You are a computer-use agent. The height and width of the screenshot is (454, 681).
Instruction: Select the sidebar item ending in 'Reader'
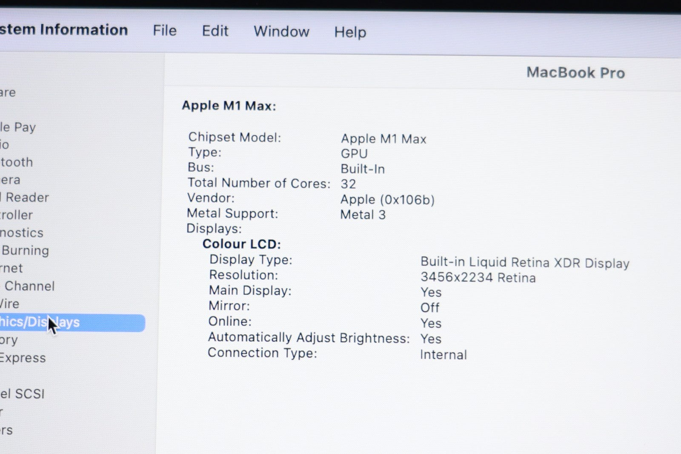click(x=24, y=197)
